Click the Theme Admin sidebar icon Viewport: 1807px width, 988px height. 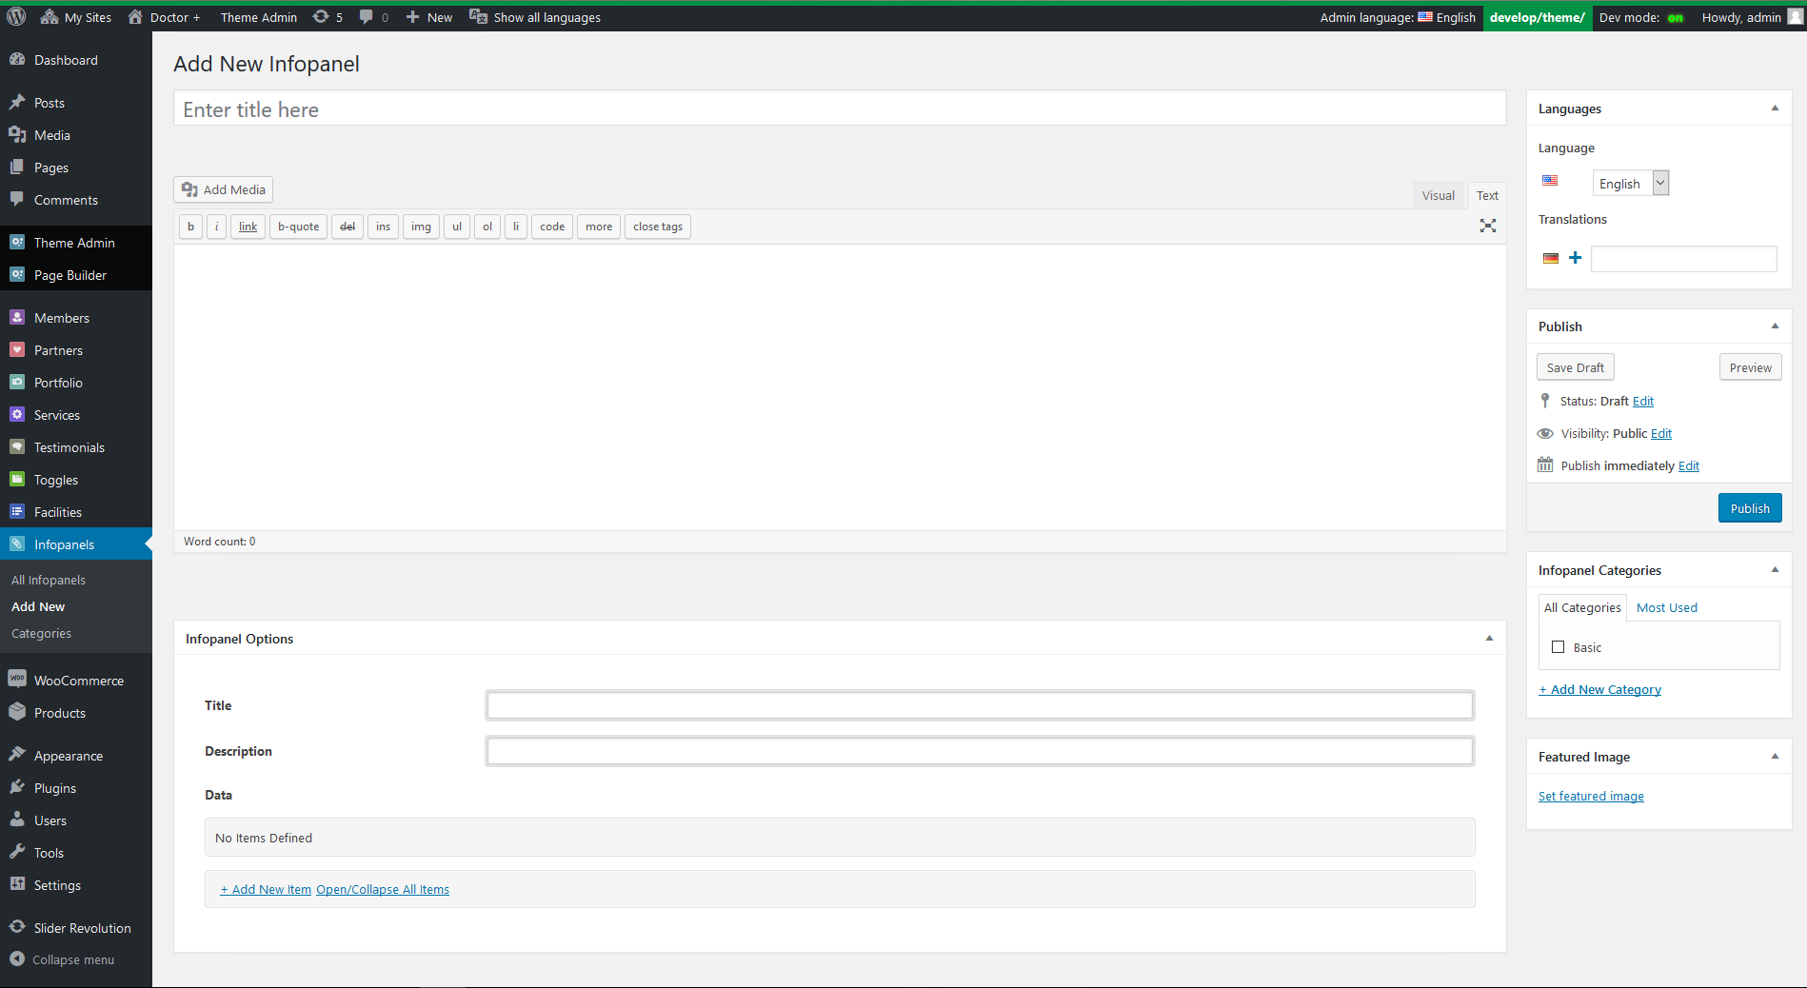17,242
